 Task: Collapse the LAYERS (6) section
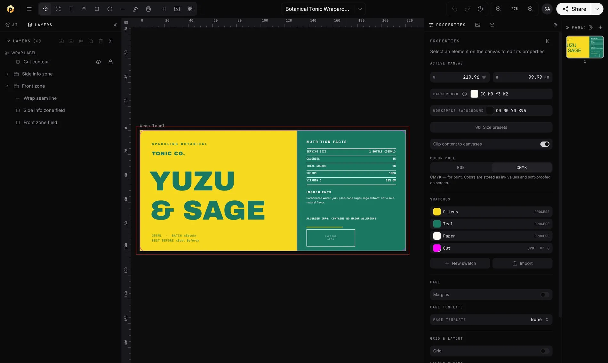(8, 41)
